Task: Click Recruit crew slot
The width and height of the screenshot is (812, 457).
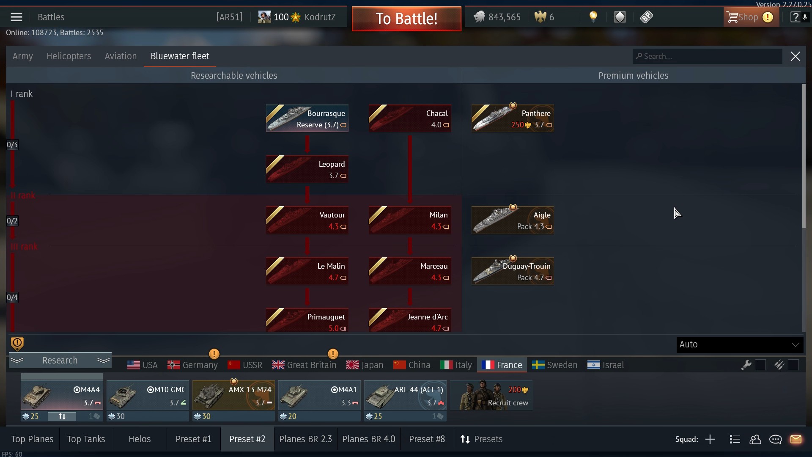Action: (x=491, y=395)
